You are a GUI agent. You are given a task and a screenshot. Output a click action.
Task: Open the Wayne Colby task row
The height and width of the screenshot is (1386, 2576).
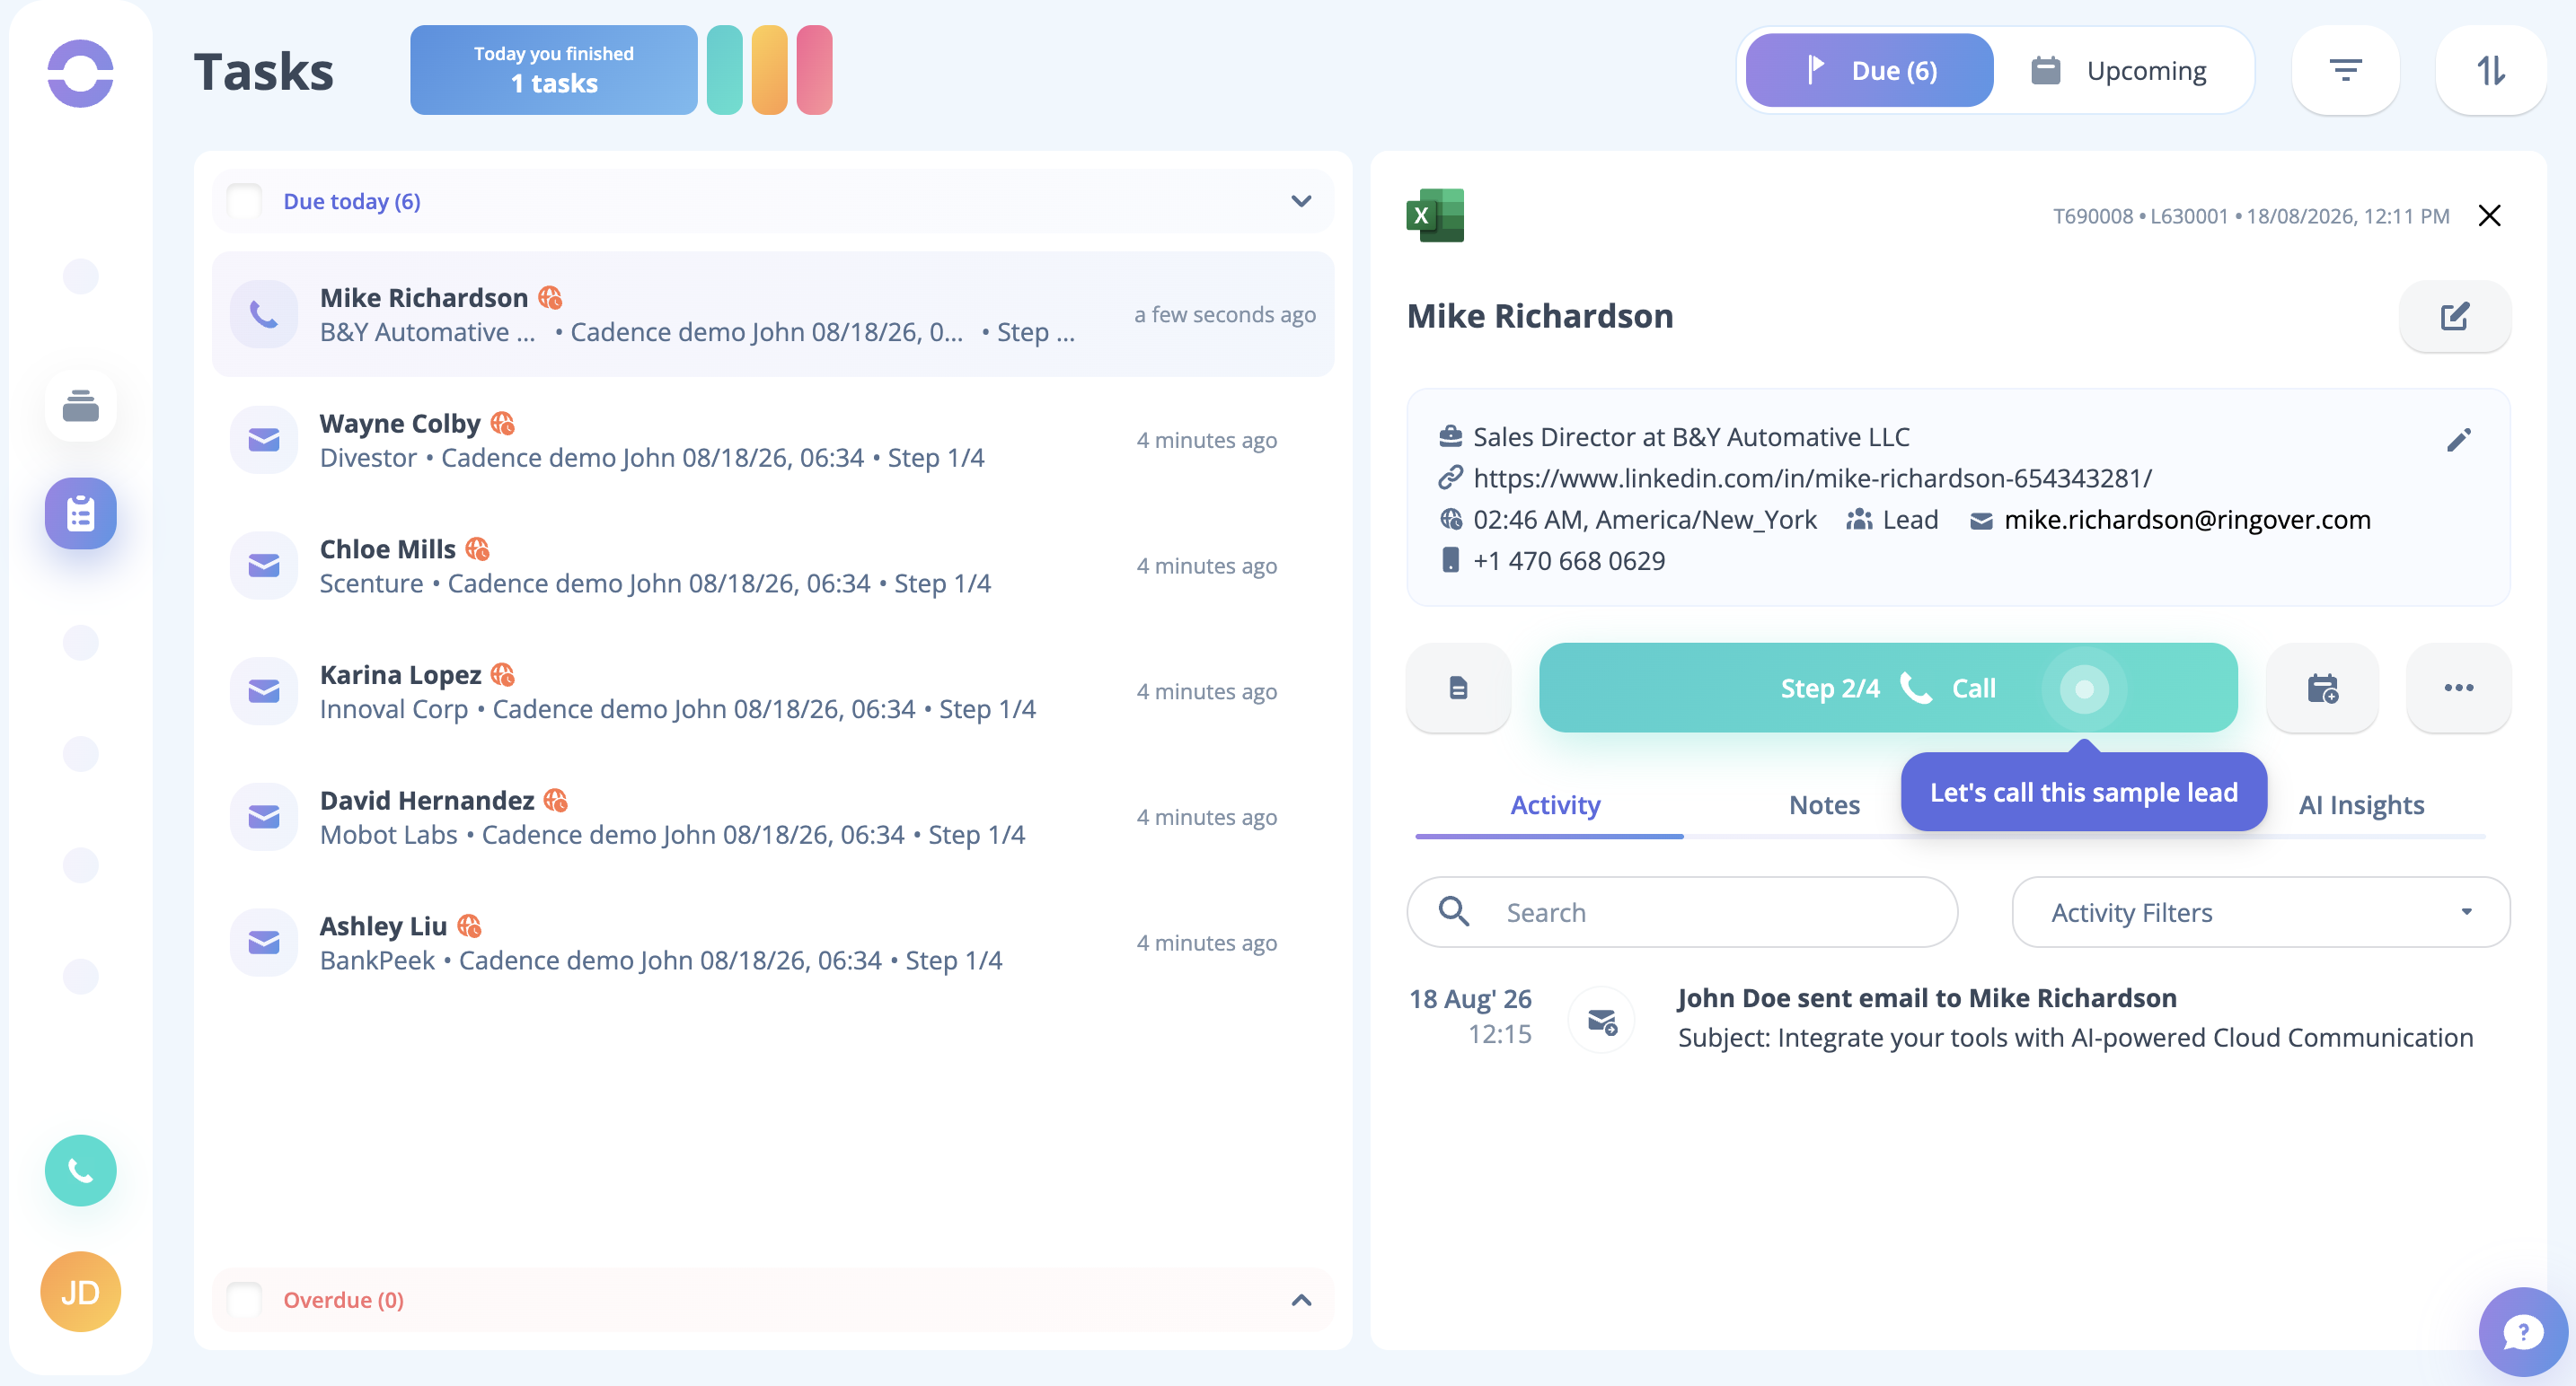pos(773,440)
